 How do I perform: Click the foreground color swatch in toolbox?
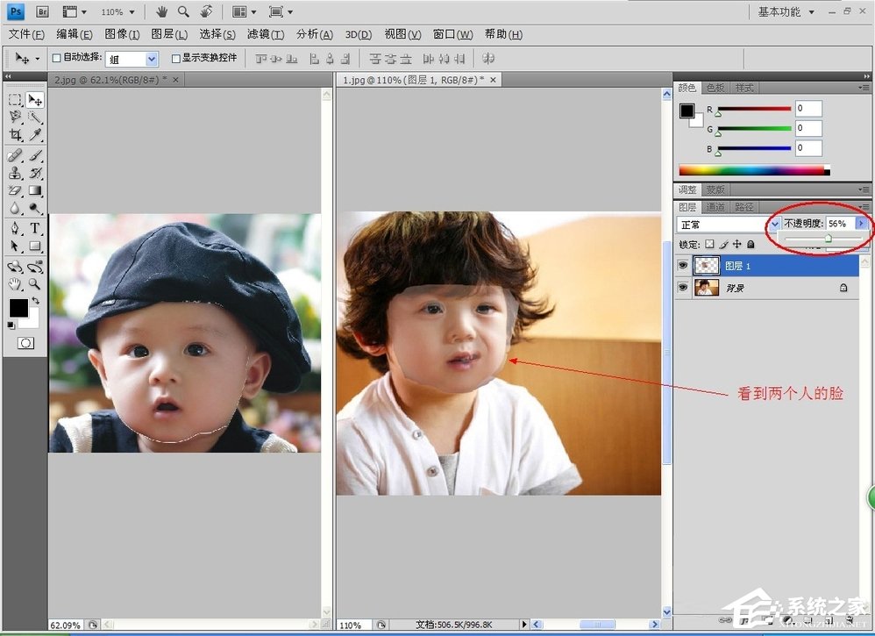click(18, 308)
